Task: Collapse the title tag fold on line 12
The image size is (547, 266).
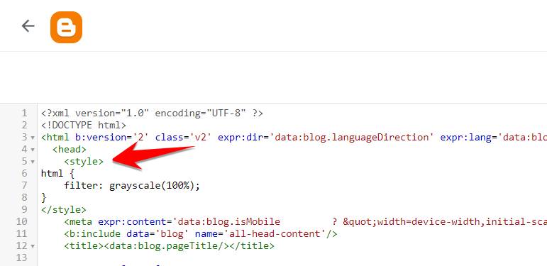Action: click(x=33, y=246)
